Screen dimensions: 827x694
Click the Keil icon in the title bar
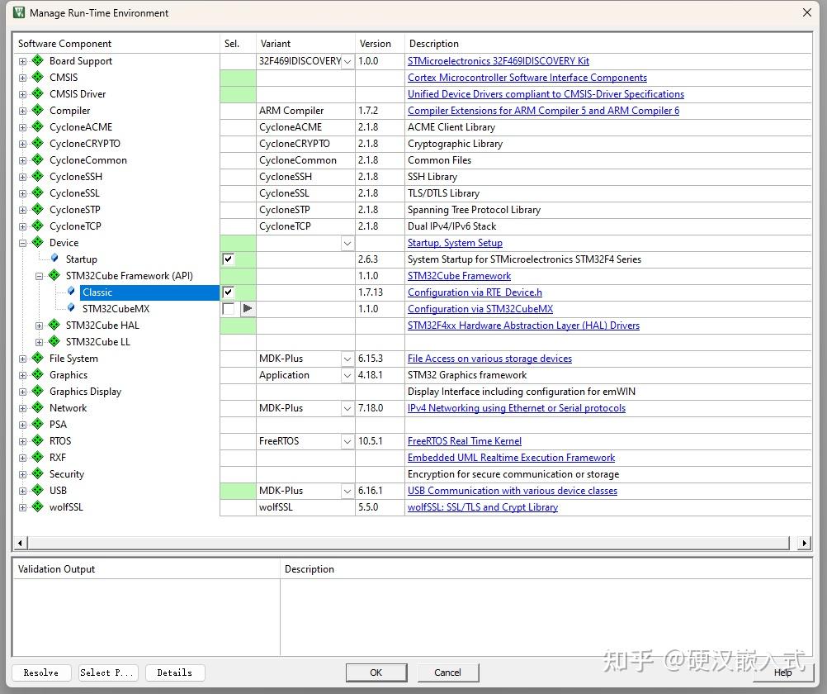click(x=18, y=12)
